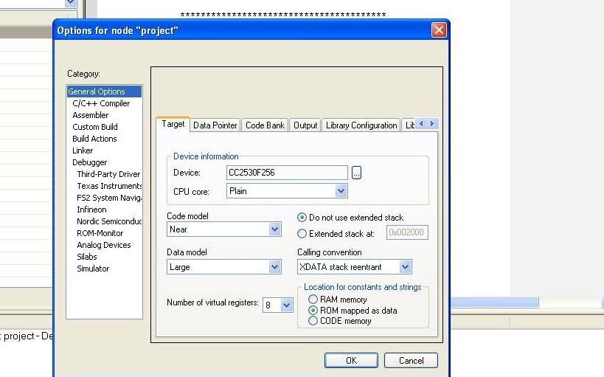Select Custom Build category
The image size is (604, 377).
click(94, 127)
